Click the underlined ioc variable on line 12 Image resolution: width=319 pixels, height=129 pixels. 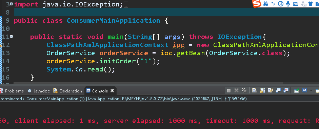tap(179, 45)
